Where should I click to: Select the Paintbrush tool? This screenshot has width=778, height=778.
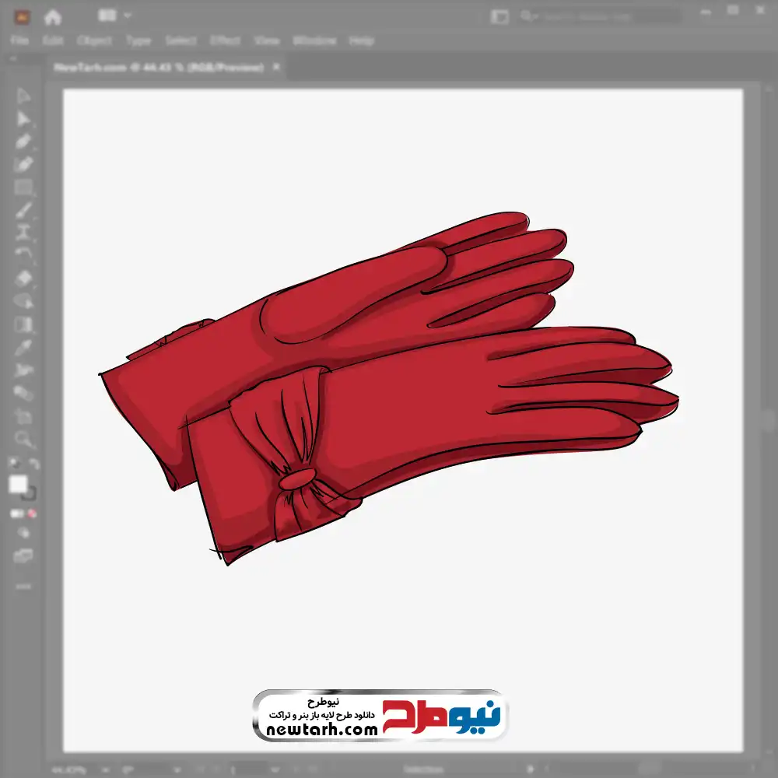point(23,210)
